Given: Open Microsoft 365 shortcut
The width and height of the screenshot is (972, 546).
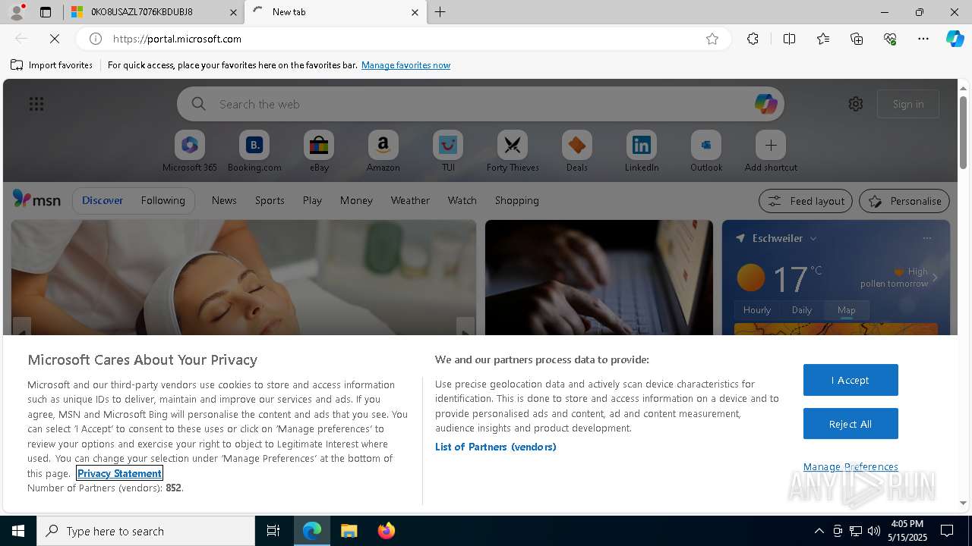Looking at the screenshot, I should pyautogui.click(x=190, y=151).
